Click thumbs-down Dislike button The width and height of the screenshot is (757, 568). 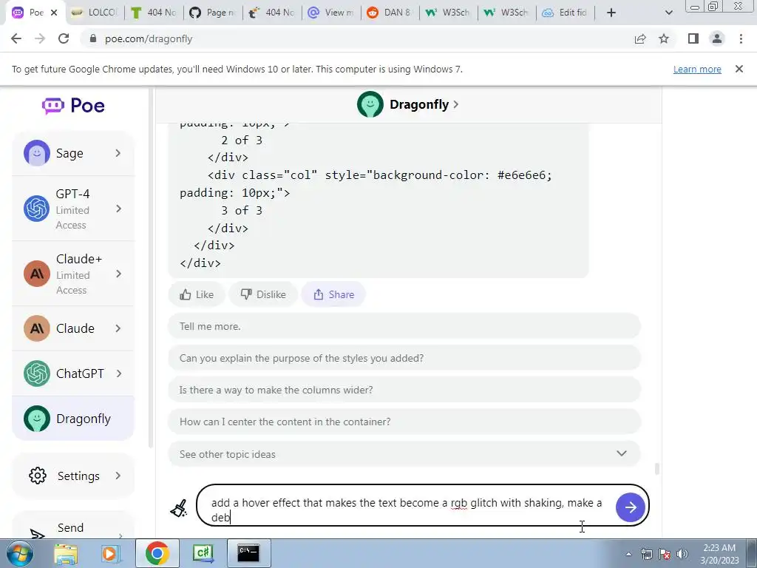[263, 294]
